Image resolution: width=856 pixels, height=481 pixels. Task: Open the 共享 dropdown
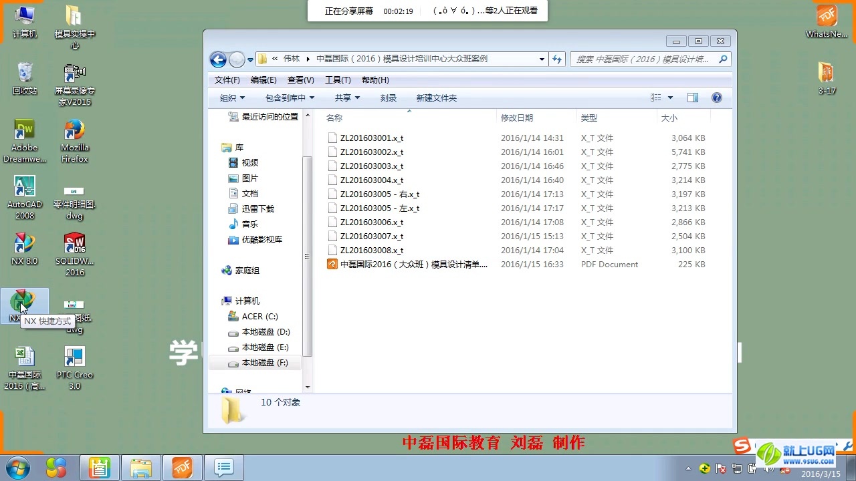(348, 98)
